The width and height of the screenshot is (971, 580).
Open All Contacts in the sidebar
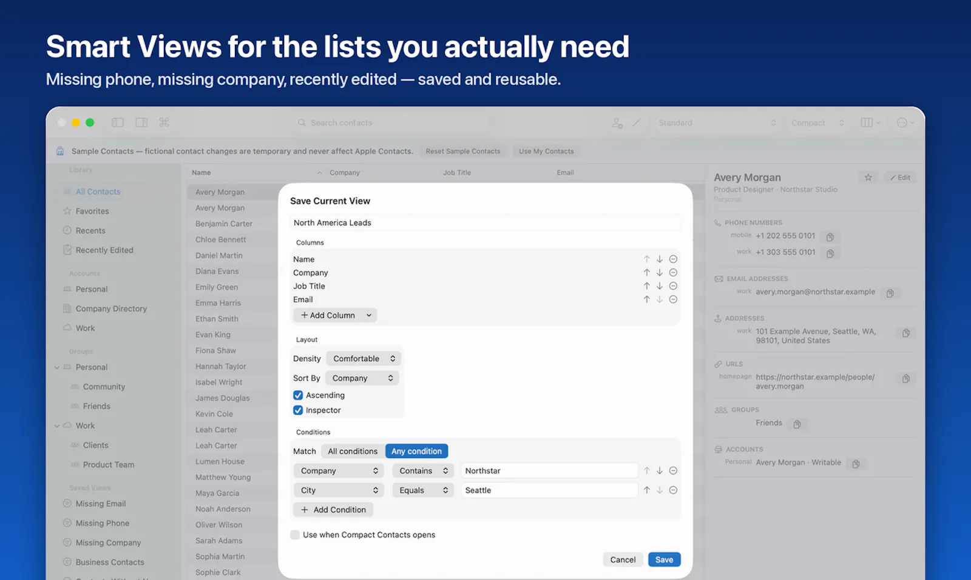pyautogui.click(x=98, y=192)
